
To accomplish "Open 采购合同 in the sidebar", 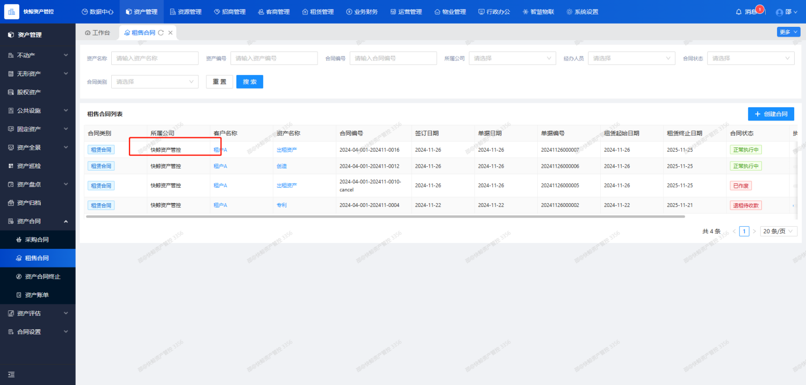I will (38, 240).
